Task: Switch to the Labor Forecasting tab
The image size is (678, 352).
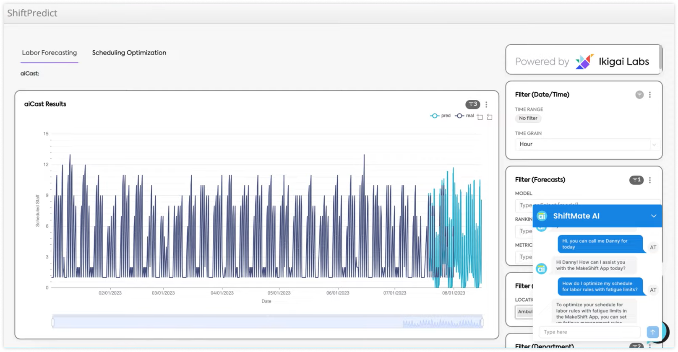Action: coord(50,53)
